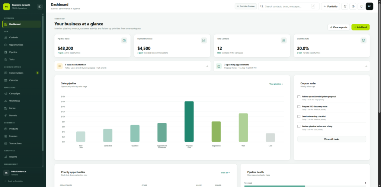Click the Conversations unread badge 2
Image resolution: width=381 pixels, height=187 pixels.
click(37, 73)
